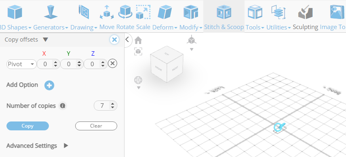
Task: Click the Move label in toolbar
Action: (x=107, y=27)
